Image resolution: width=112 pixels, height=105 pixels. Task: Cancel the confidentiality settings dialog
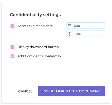tap(25, 91)
